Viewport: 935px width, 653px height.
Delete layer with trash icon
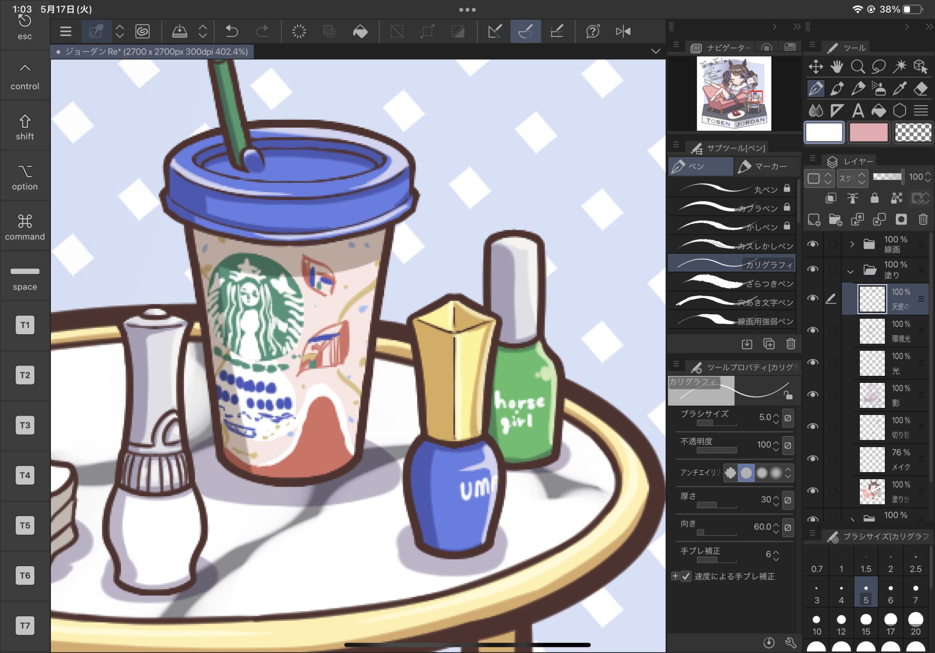coord(923,219)
